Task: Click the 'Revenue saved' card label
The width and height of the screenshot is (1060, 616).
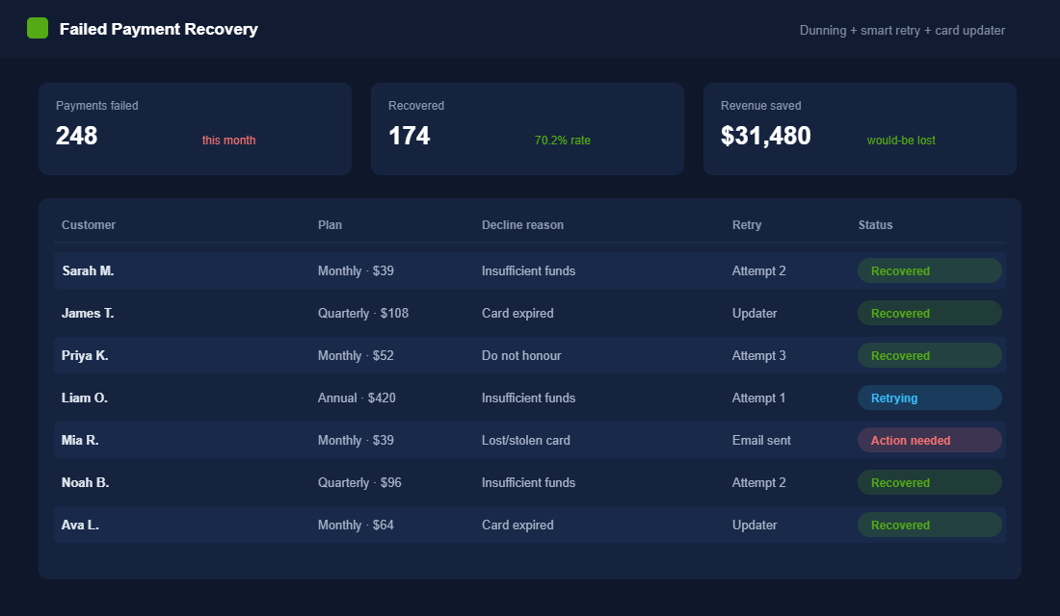Action: tap(760, 106)
